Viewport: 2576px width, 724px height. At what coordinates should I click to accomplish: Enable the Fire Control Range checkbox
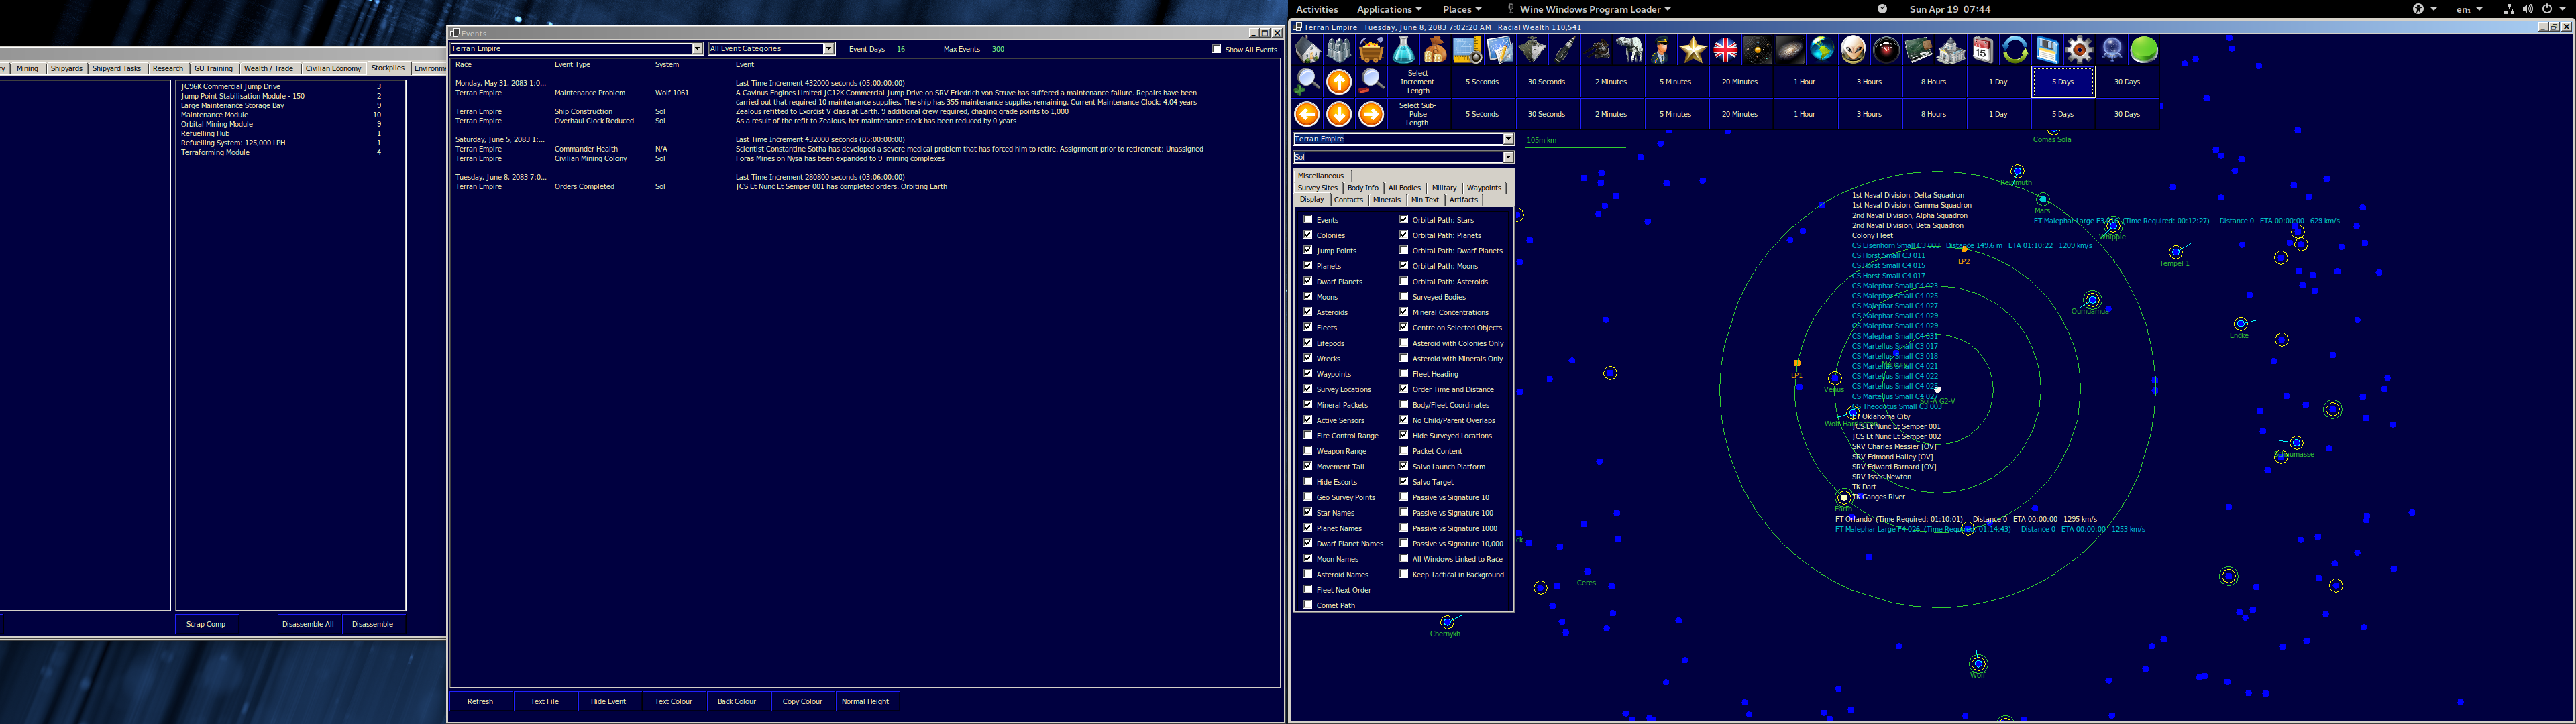click(1308, 435)
